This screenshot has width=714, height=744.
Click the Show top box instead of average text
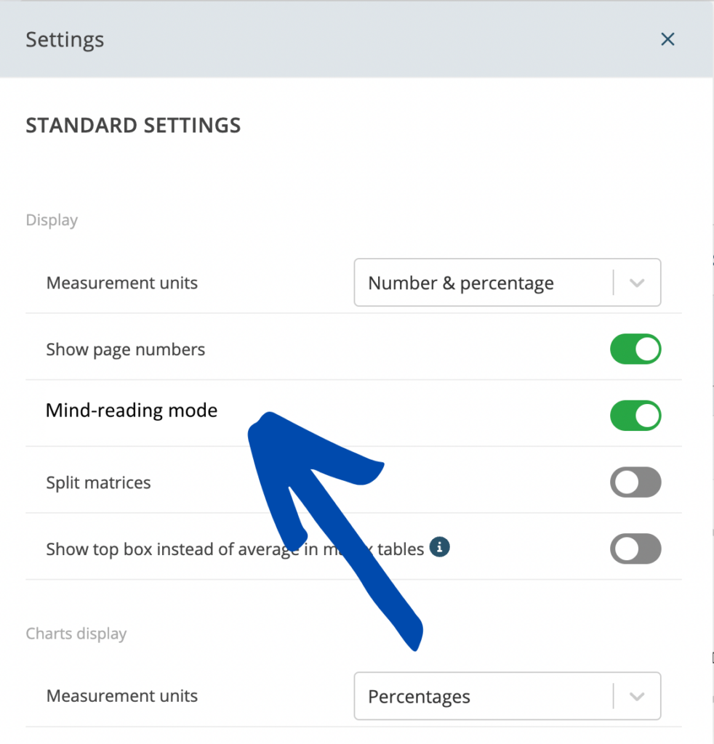pos(235,549)
